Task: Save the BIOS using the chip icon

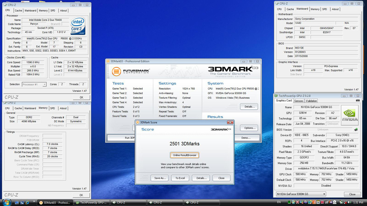Action: point(356,129)
